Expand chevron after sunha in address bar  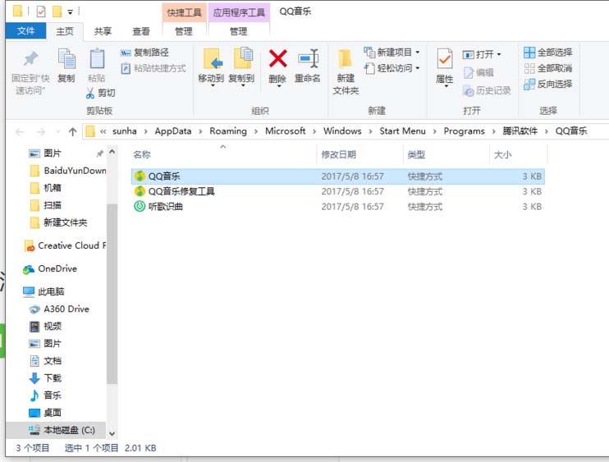(x=145, y=131)
